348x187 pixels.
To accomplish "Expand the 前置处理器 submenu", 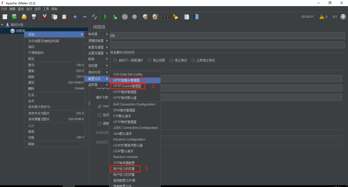I will coord(97,47).
